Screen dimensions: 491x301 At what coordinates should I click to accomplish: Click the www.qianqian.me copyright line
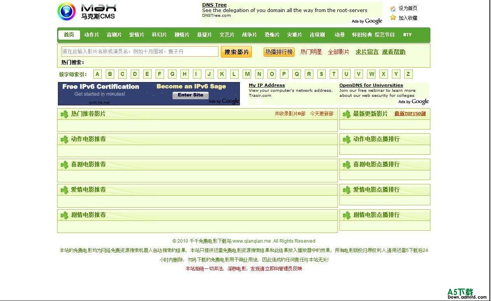tap(244, 241)
